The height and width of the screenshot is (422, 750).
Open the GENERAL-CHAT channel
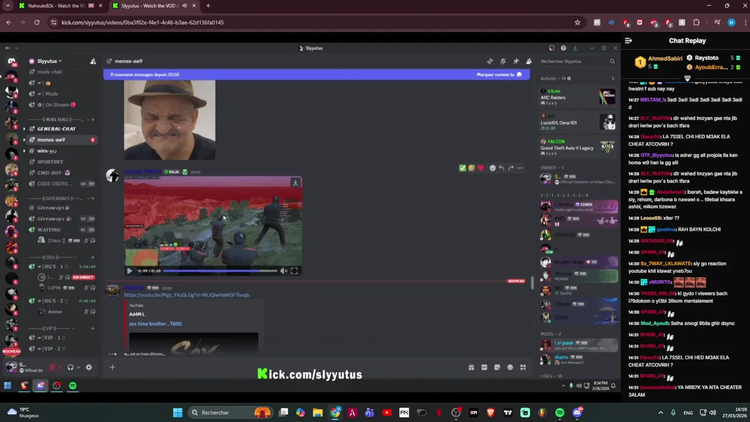pos(56,129)
